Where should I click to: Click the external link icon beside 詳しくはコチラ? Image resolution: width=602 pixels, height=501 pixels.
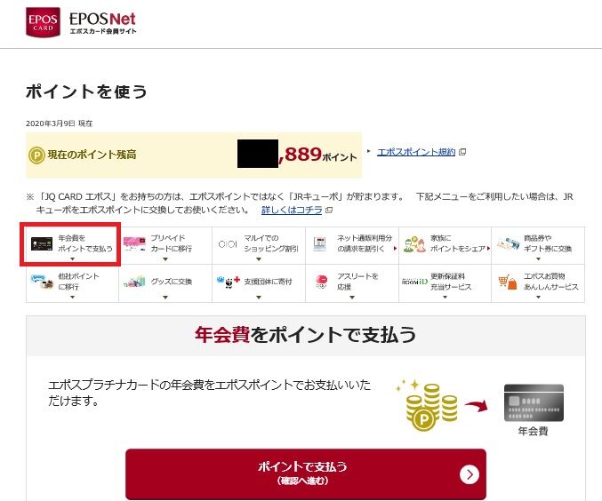pyautogui.click(x=329, y=211)
